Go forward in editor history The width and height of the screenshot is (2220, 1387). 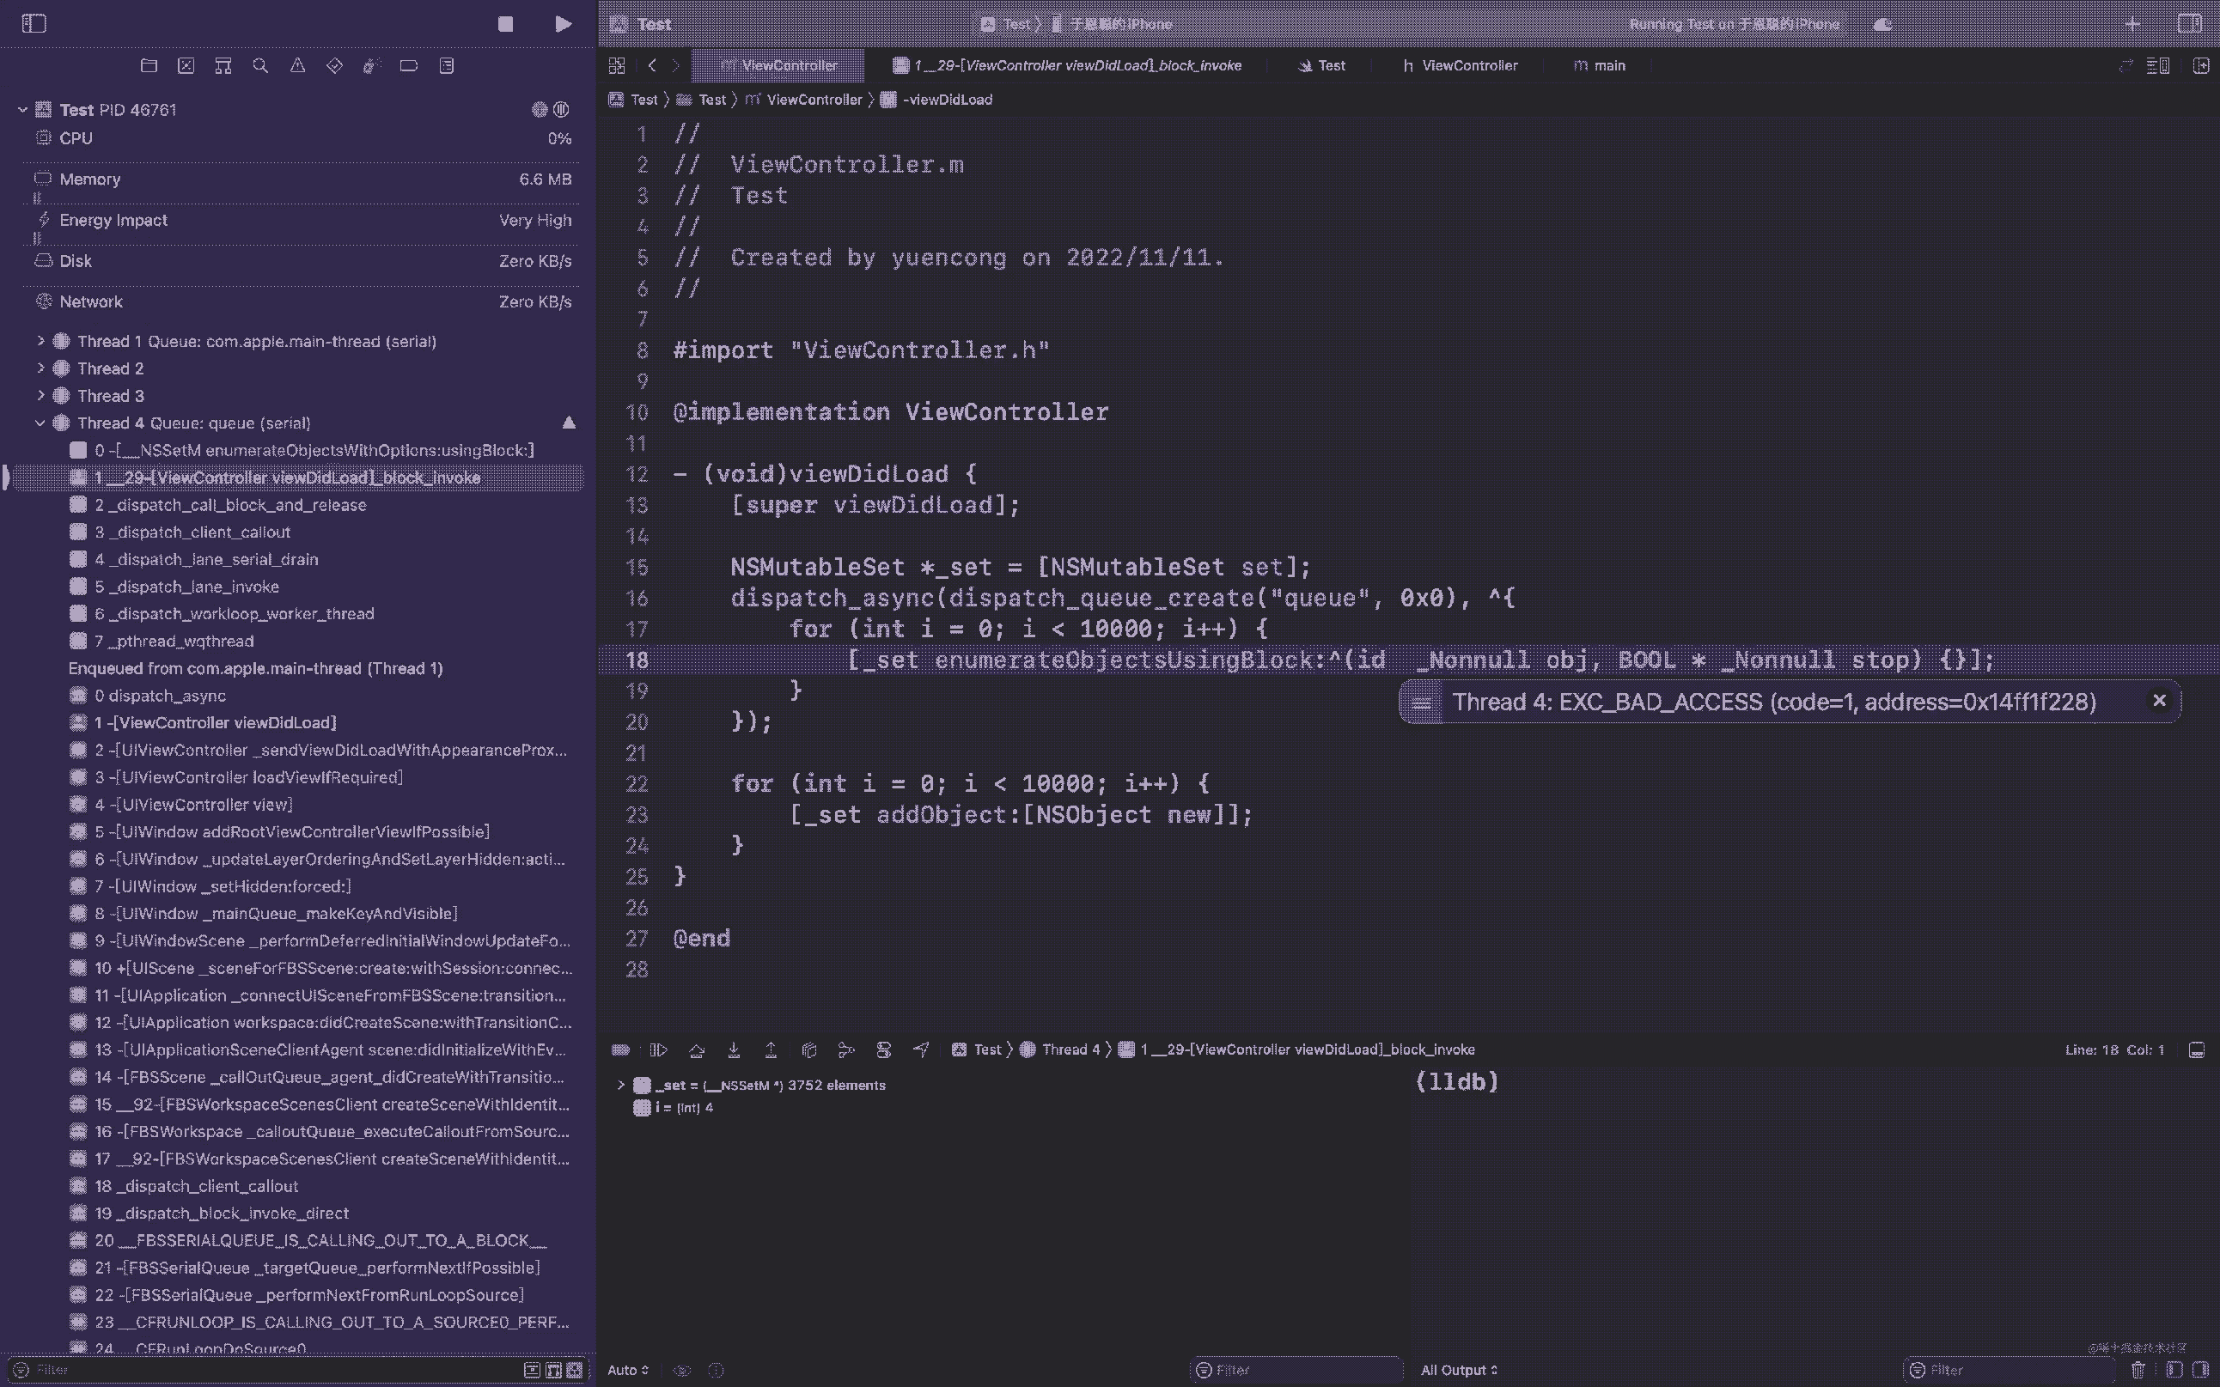pyautogui.click(x=676, y=65)
